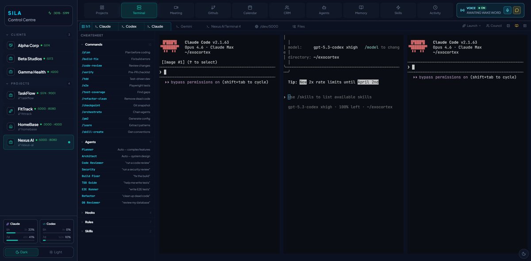531x261 pixels.
Task: Open the Codex usage card
Action: coord(57,231)
